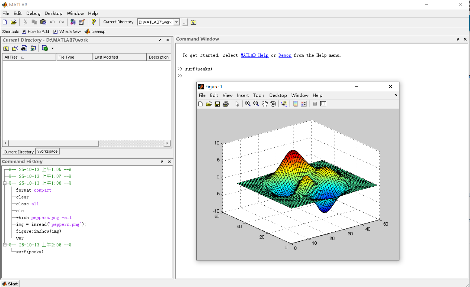This screenshot has height=287, width=470.
Task: Collapse the 上午1:08 session in Command History
Action: (5, 183)
